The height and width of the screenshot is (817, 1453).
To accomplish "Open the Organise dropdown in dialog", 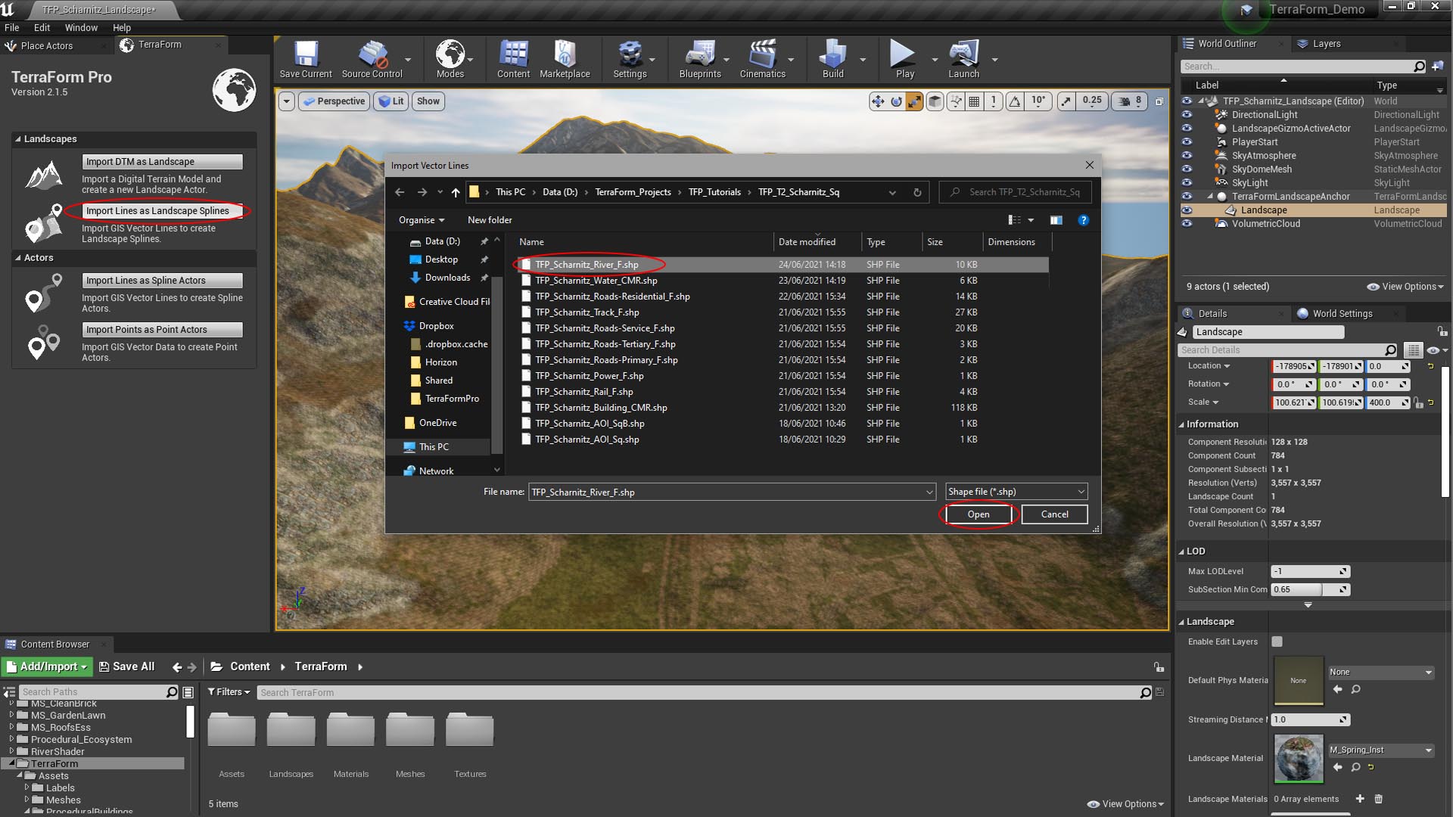I will coord(422,220).
